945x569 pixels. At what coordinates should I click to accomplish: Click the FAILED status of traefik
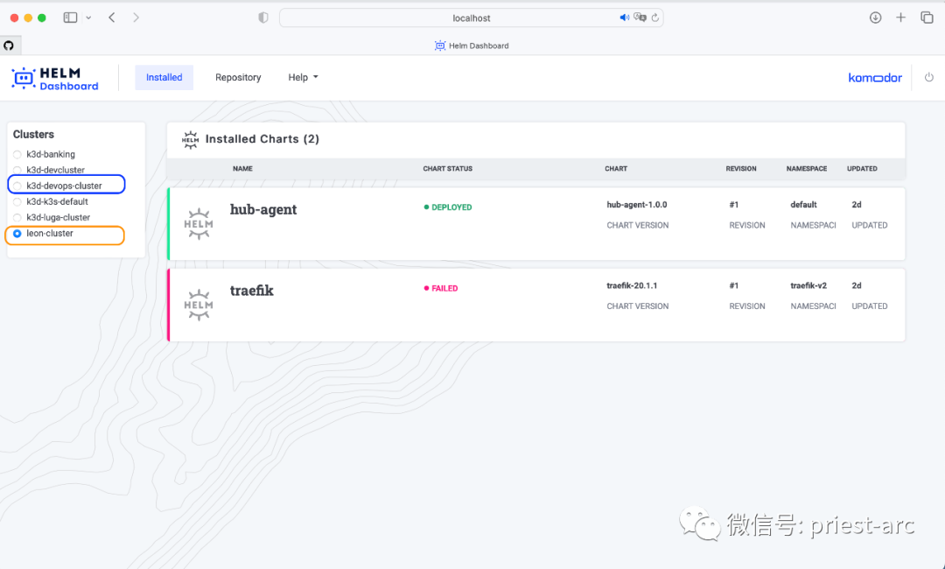point(440,288)
